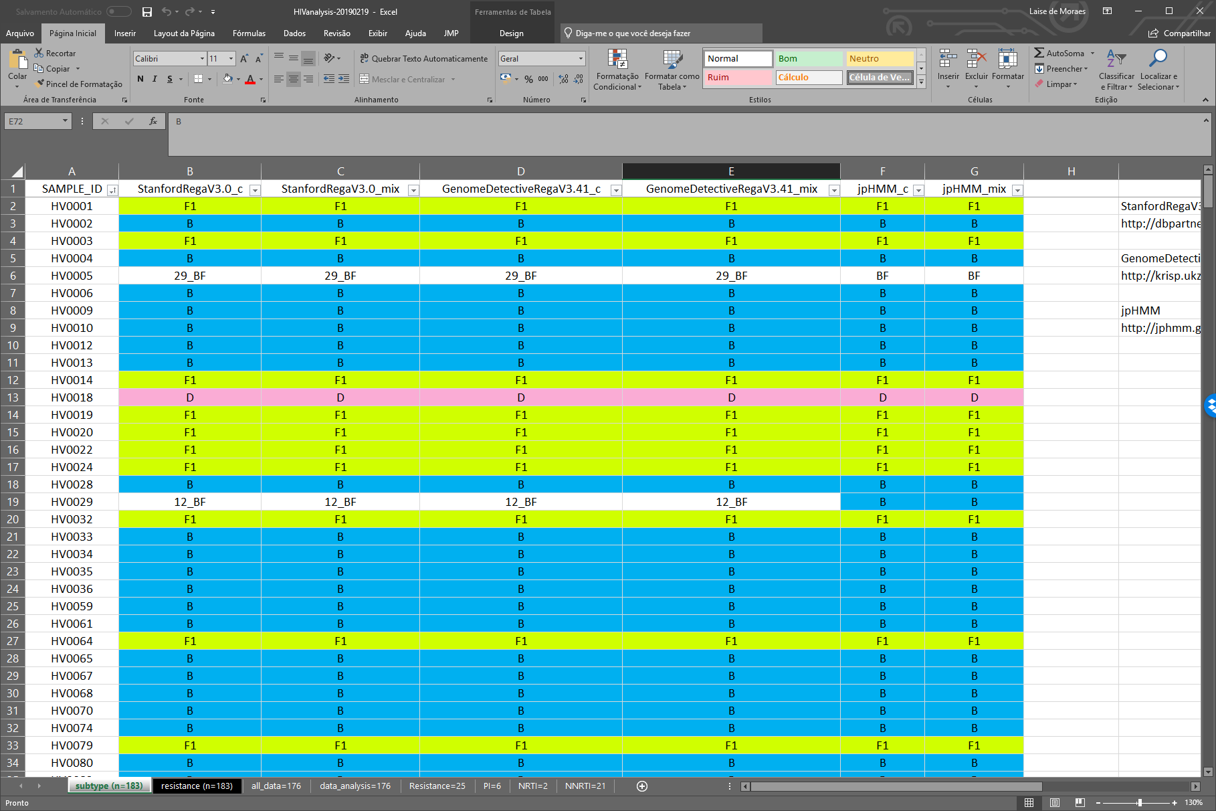Viewport: 1216px width, 811px height.
Task: Click the Diga-me search box
Action: (662, 33)
